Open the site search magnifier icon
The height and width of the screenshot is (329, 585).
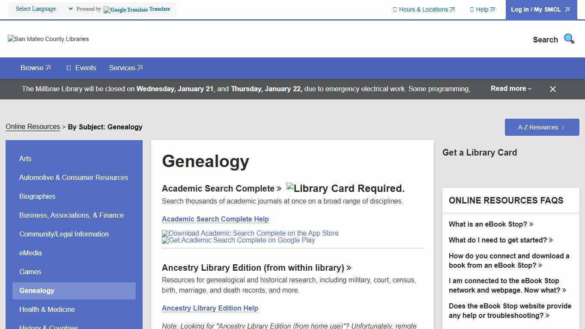[569, 39]
